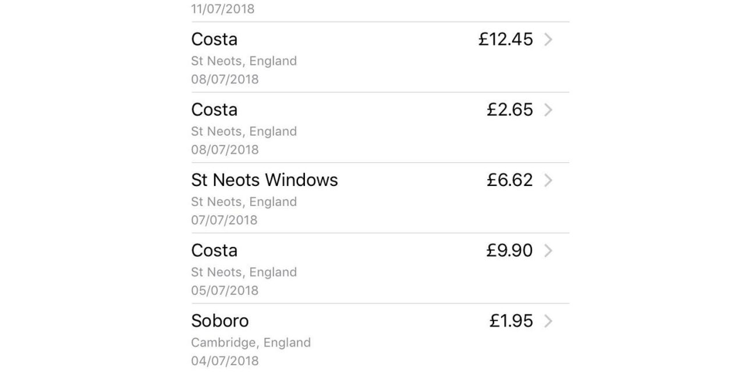This screenshot has height=372, width=745.
Task: Tap the arrow next to £2.65
Action: click(x=548, y=110)
